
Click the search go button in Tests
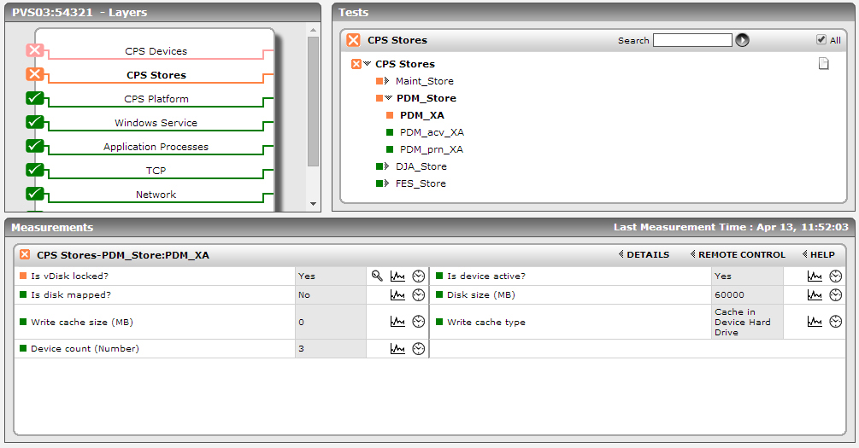click(742, 40)
